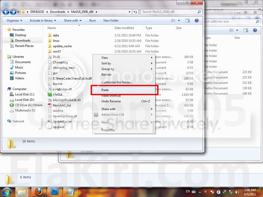Open Include in library dropdown
The width and height of the screenshot is (263, 197).
pyautogui.click(x=43, y=21)
